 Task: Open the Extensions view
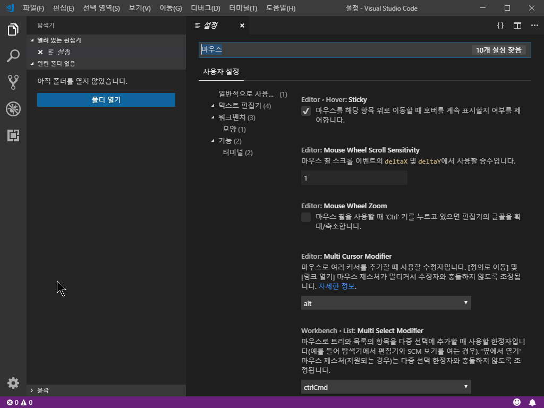[13, 135]
